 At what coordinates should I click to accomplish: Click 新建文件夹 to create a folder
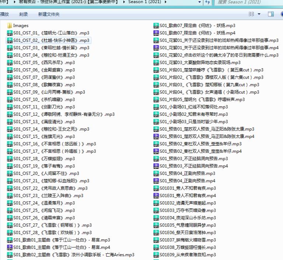click(49, 14)
